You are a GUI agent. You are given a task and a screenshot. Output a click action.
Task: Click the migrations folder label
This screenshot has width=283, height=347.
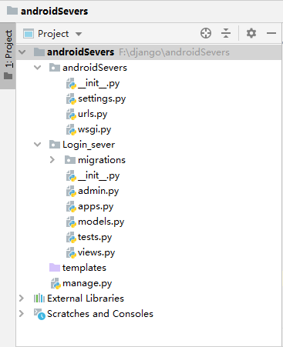[x=102, y=160]
